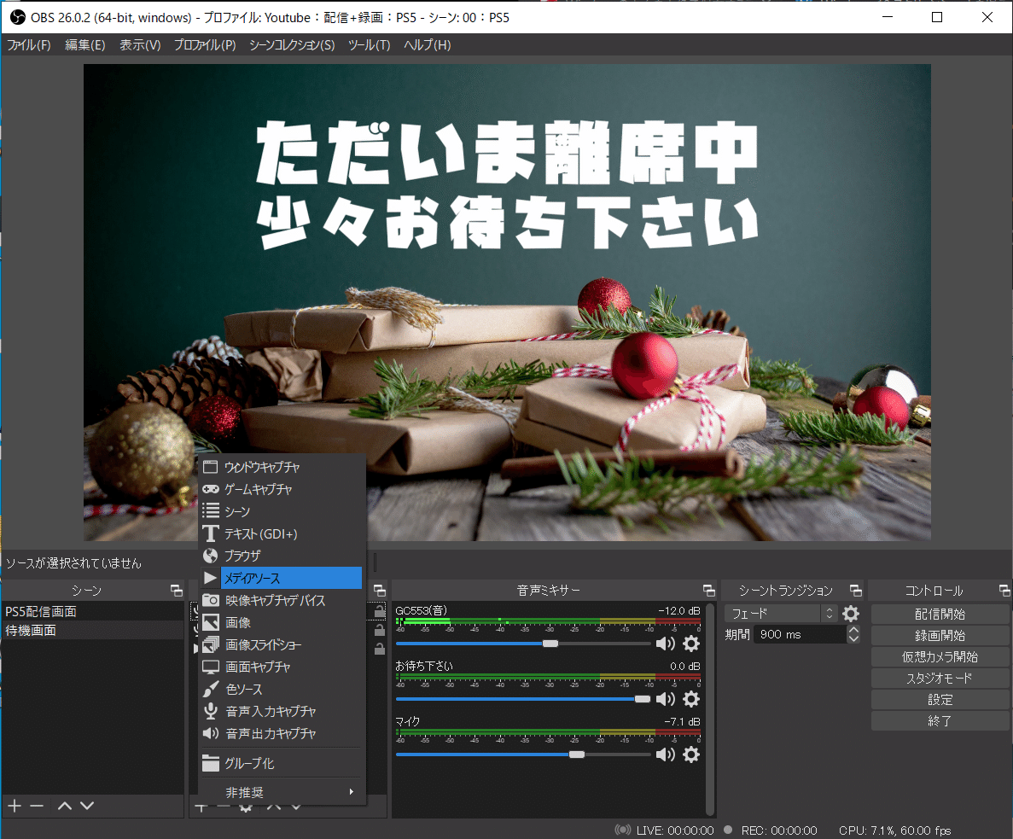
Task: Pick Image Slideshow (画像スライドショー) entry
Action: click(x=282, y=644)
